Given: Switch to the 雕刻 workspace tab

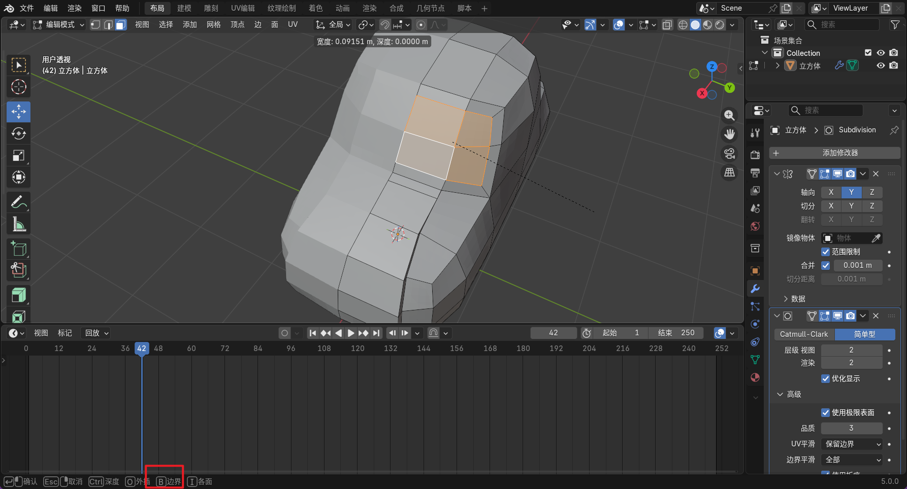Looking at the screenshot, I should click(x=211, y=8).
